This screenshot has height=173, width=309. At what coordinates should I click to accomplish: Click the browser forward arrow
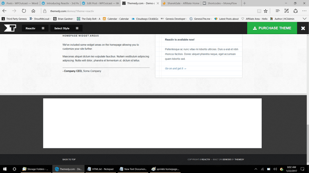(x=14, y=11)
